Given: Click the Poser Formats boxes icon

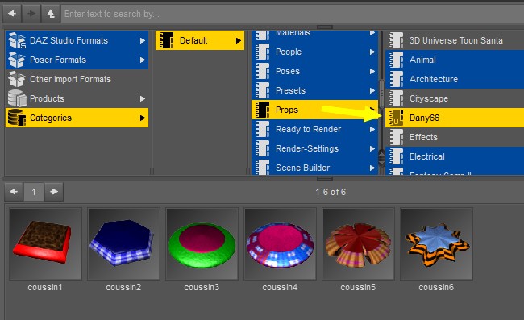Looking at the screenshot, I should pos(17,60).
